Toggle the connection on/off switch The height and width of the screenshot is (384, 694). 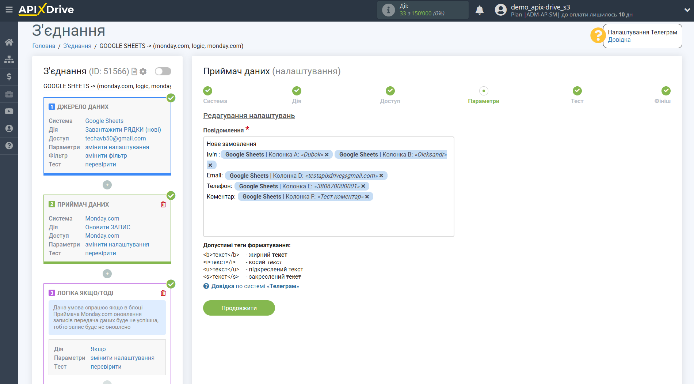(163, 71)
